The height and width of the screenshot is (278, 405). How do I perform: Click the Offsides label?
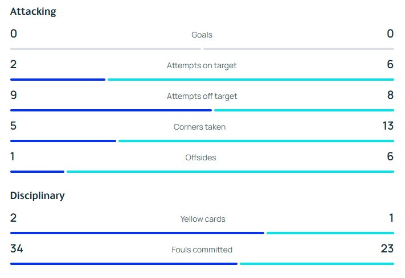(x=201, y=157)
